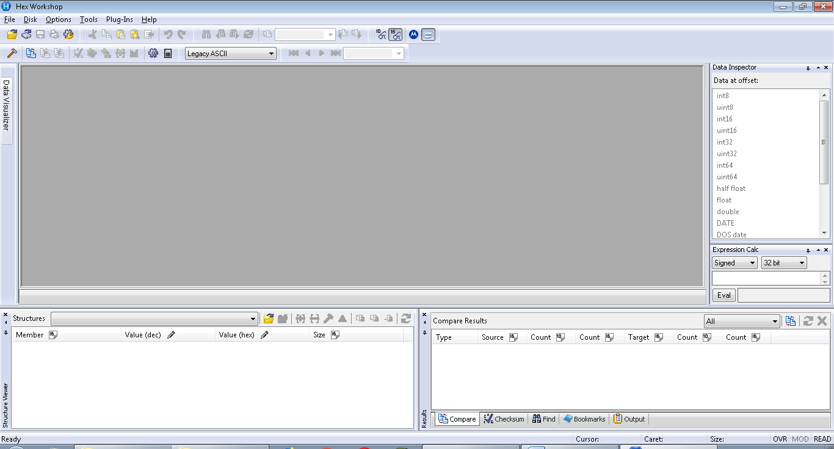The height and width of the screenshot is (449, 834).
Task: Click Data Inspector scroll down arrow
Action: coord(824,233)
